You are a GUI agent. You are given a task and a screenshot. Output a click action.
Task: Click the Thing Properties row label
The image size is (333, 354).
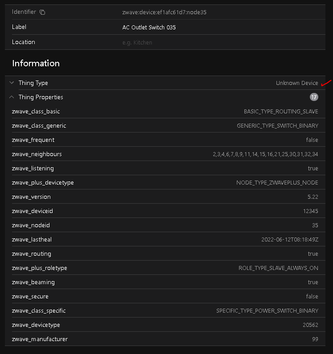[x=41, y=97]
